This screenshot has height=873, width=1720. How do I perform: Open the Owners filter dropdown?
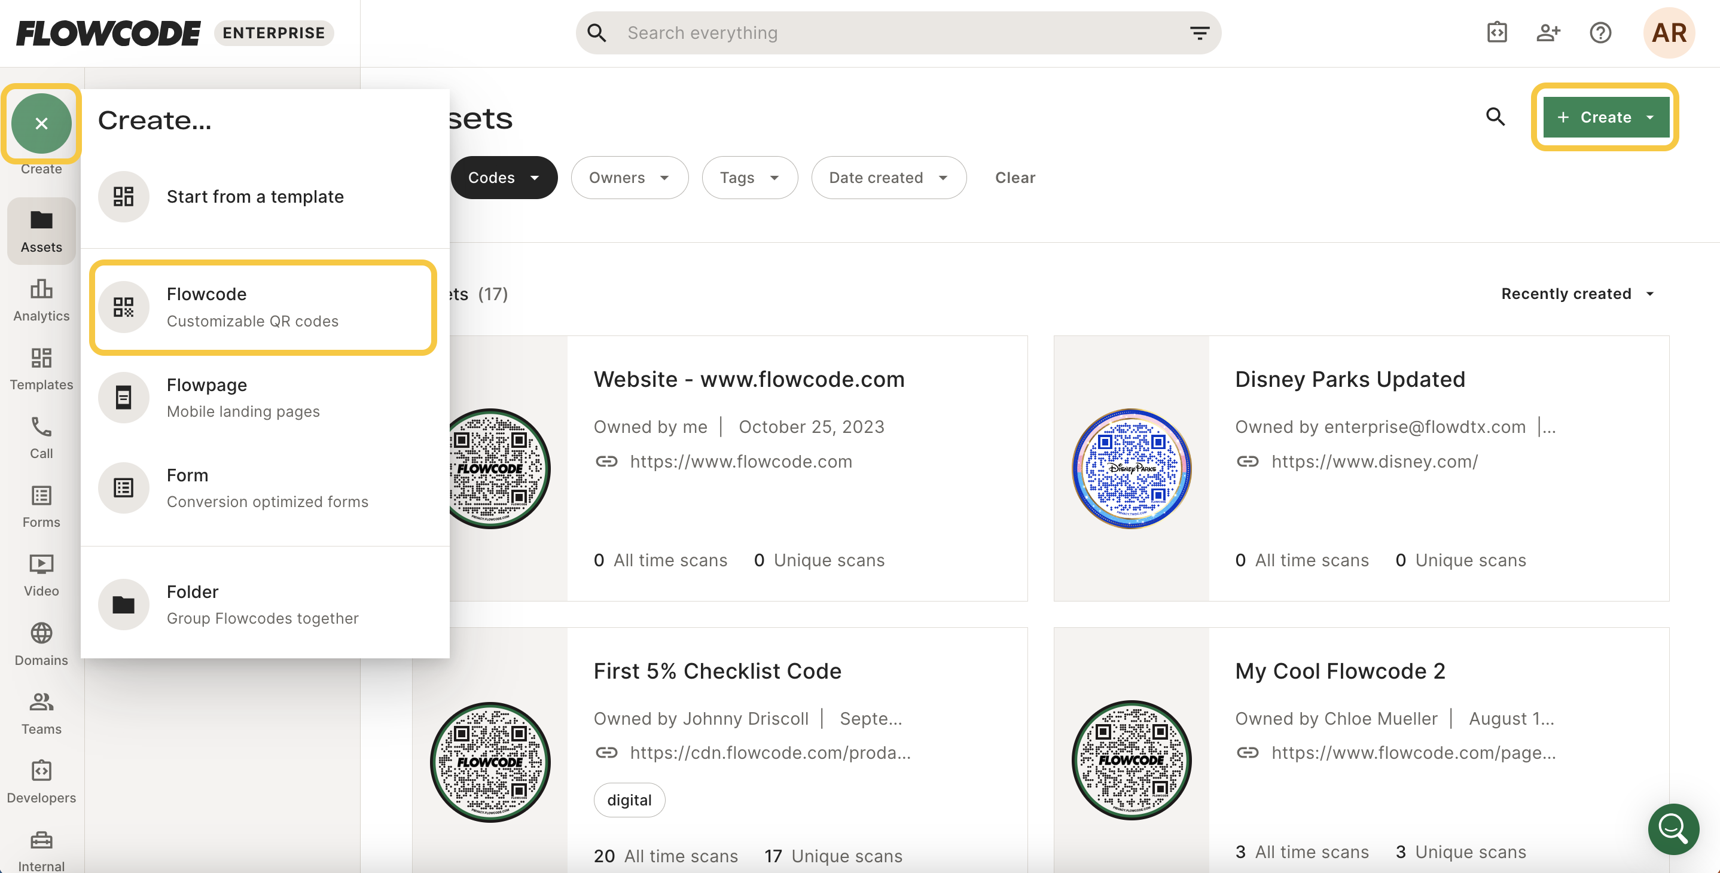click(x=629, y=178)
